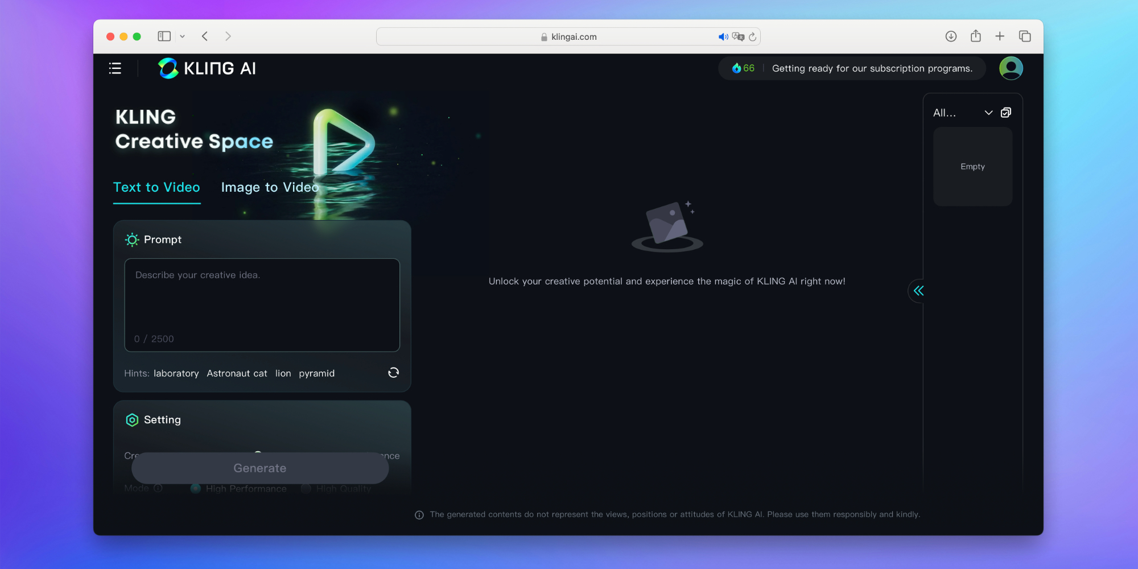Insert the pyramid hint

point(317,373)
